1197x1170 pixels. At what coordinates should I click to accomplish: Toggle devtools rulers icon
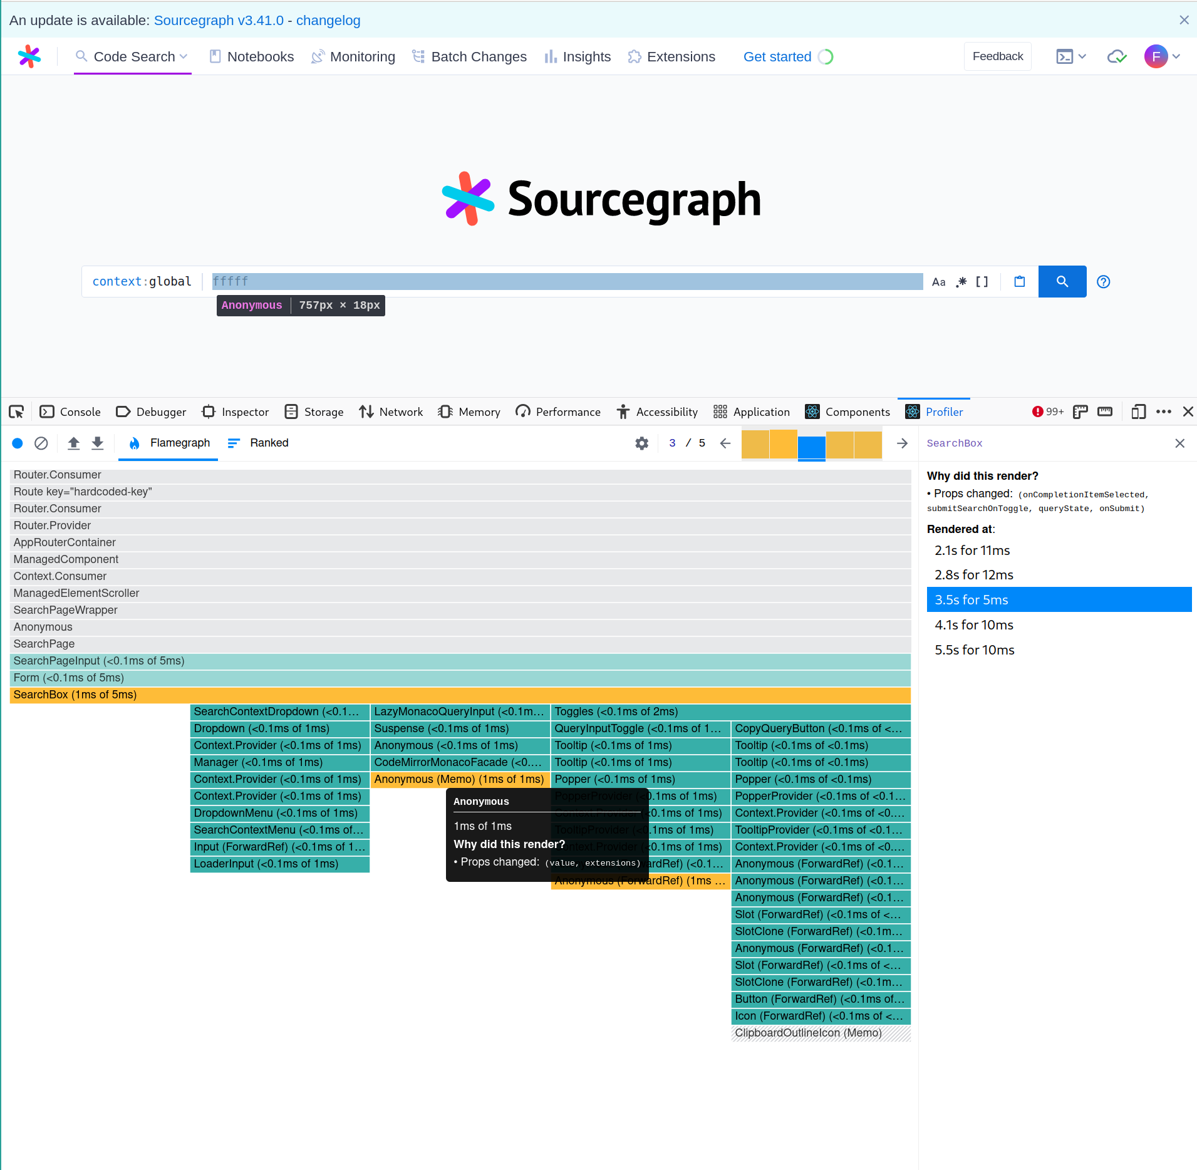coord(1105,412)
